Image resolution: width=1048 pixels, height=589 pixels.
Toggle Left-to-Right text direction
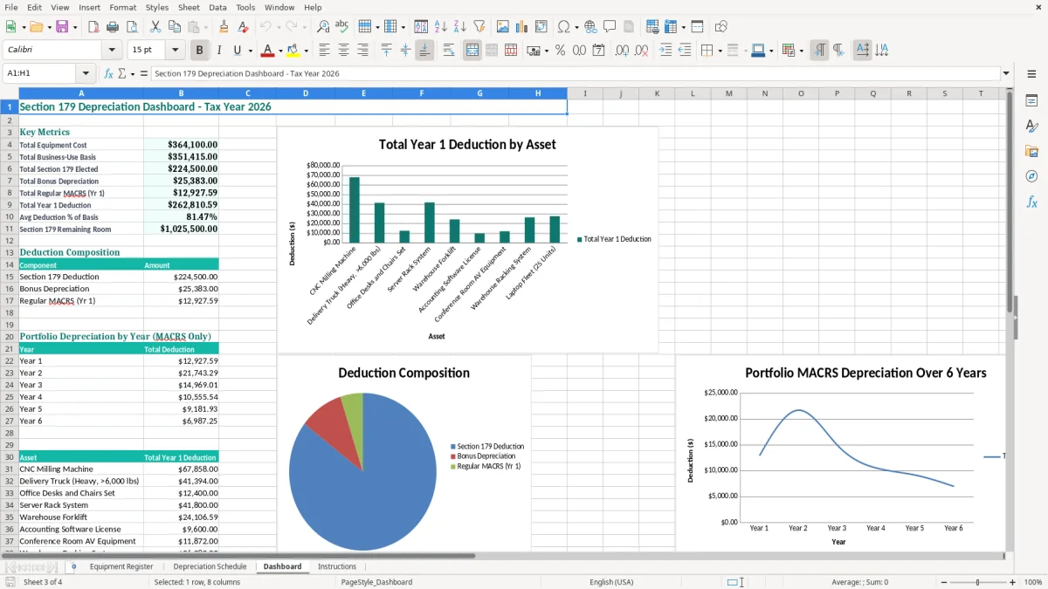click(x=819, y=51)
